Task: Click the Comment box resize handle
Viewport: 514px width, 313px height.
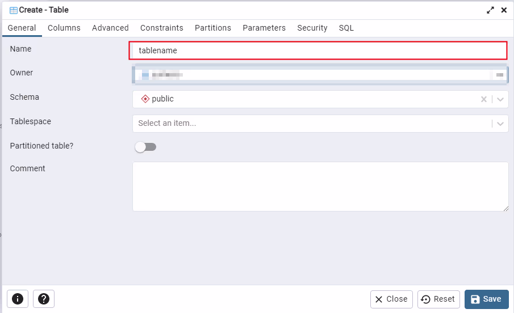Action: 506,209
